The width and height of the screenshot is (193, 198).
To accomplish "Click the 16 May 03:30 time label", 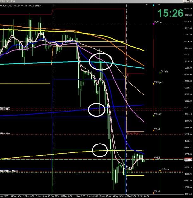I will click(66, 196).
